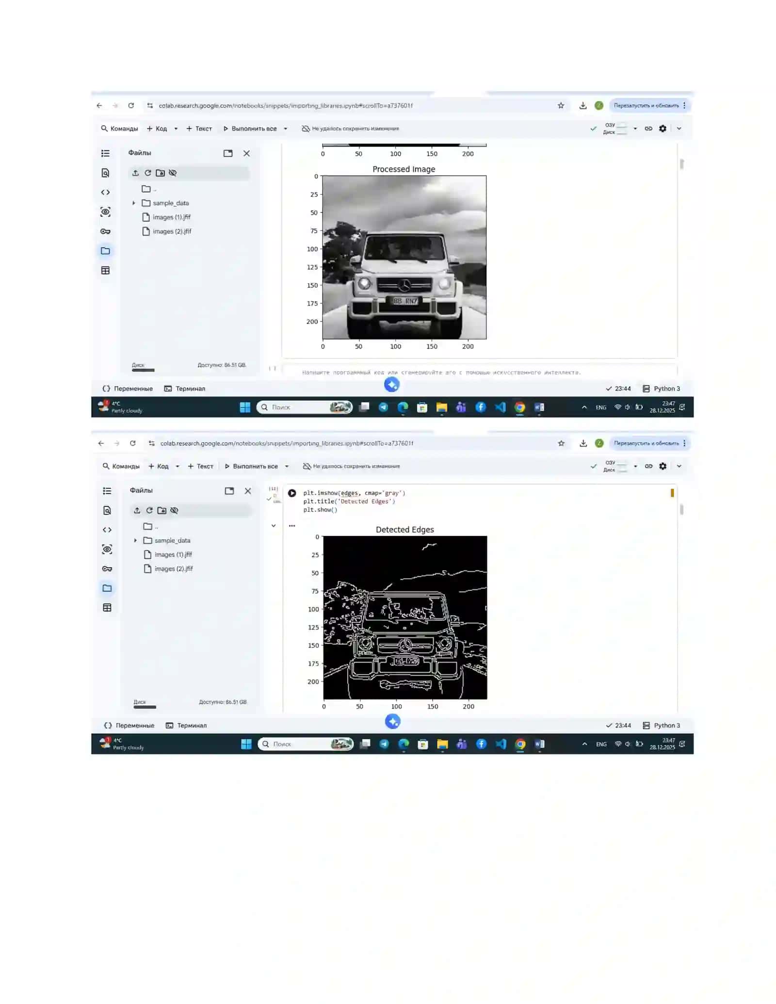Viewport: 776px width, 1004px height.
Task: Open downloads icon in top browser bar
Action: pos(583,105)
